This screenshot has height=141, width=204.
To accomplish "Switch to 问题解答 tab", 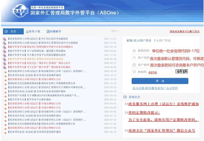I will [54, 31].
